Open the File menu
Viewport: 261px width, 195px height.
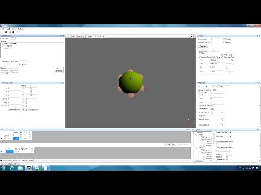coord(3,29)
